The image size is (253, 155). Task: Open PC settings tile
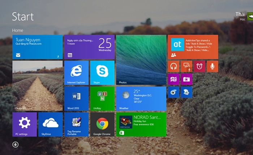tap(25, 124)
